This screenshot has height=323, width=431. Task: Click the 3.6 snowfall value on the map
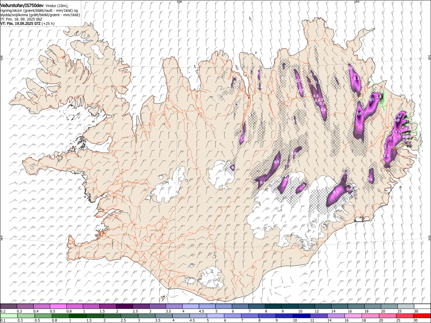pyautogui.click(x=359, y=114)
